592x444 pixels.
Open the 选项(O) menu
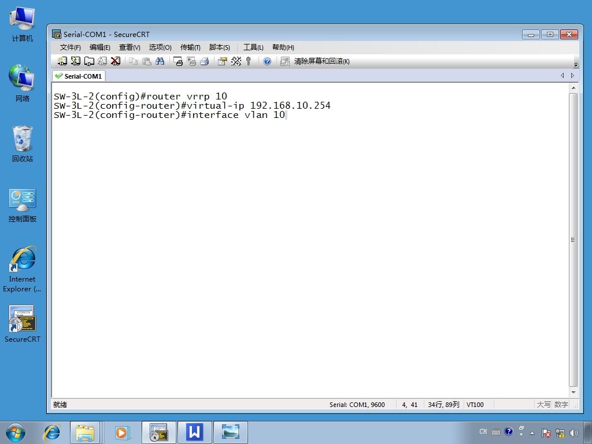pyautogui.click(x=160, y=47)
